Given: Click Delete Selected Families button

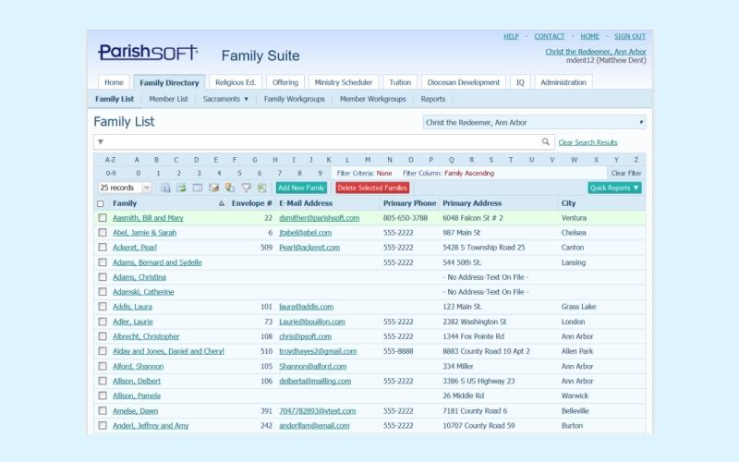Looking at the screenshot, I should pyautogui.click(x=372, y=188).
